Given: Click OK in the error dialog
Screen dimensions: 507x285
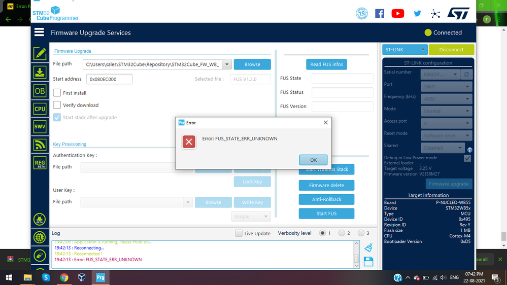Looking at the screenshot, I should tap(313, 160).
